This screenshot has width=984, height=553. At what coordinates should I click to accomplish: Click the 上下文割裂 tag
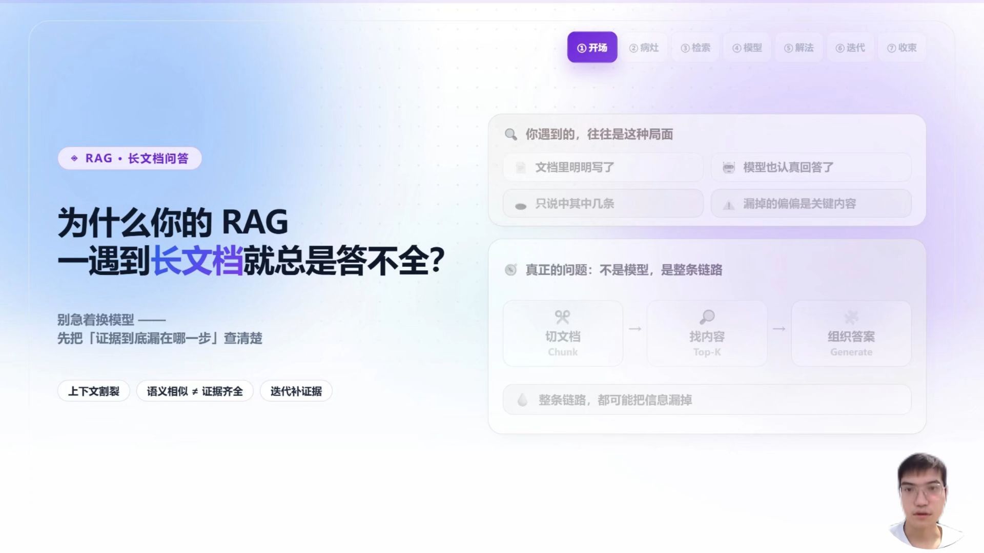pos(94,391)
